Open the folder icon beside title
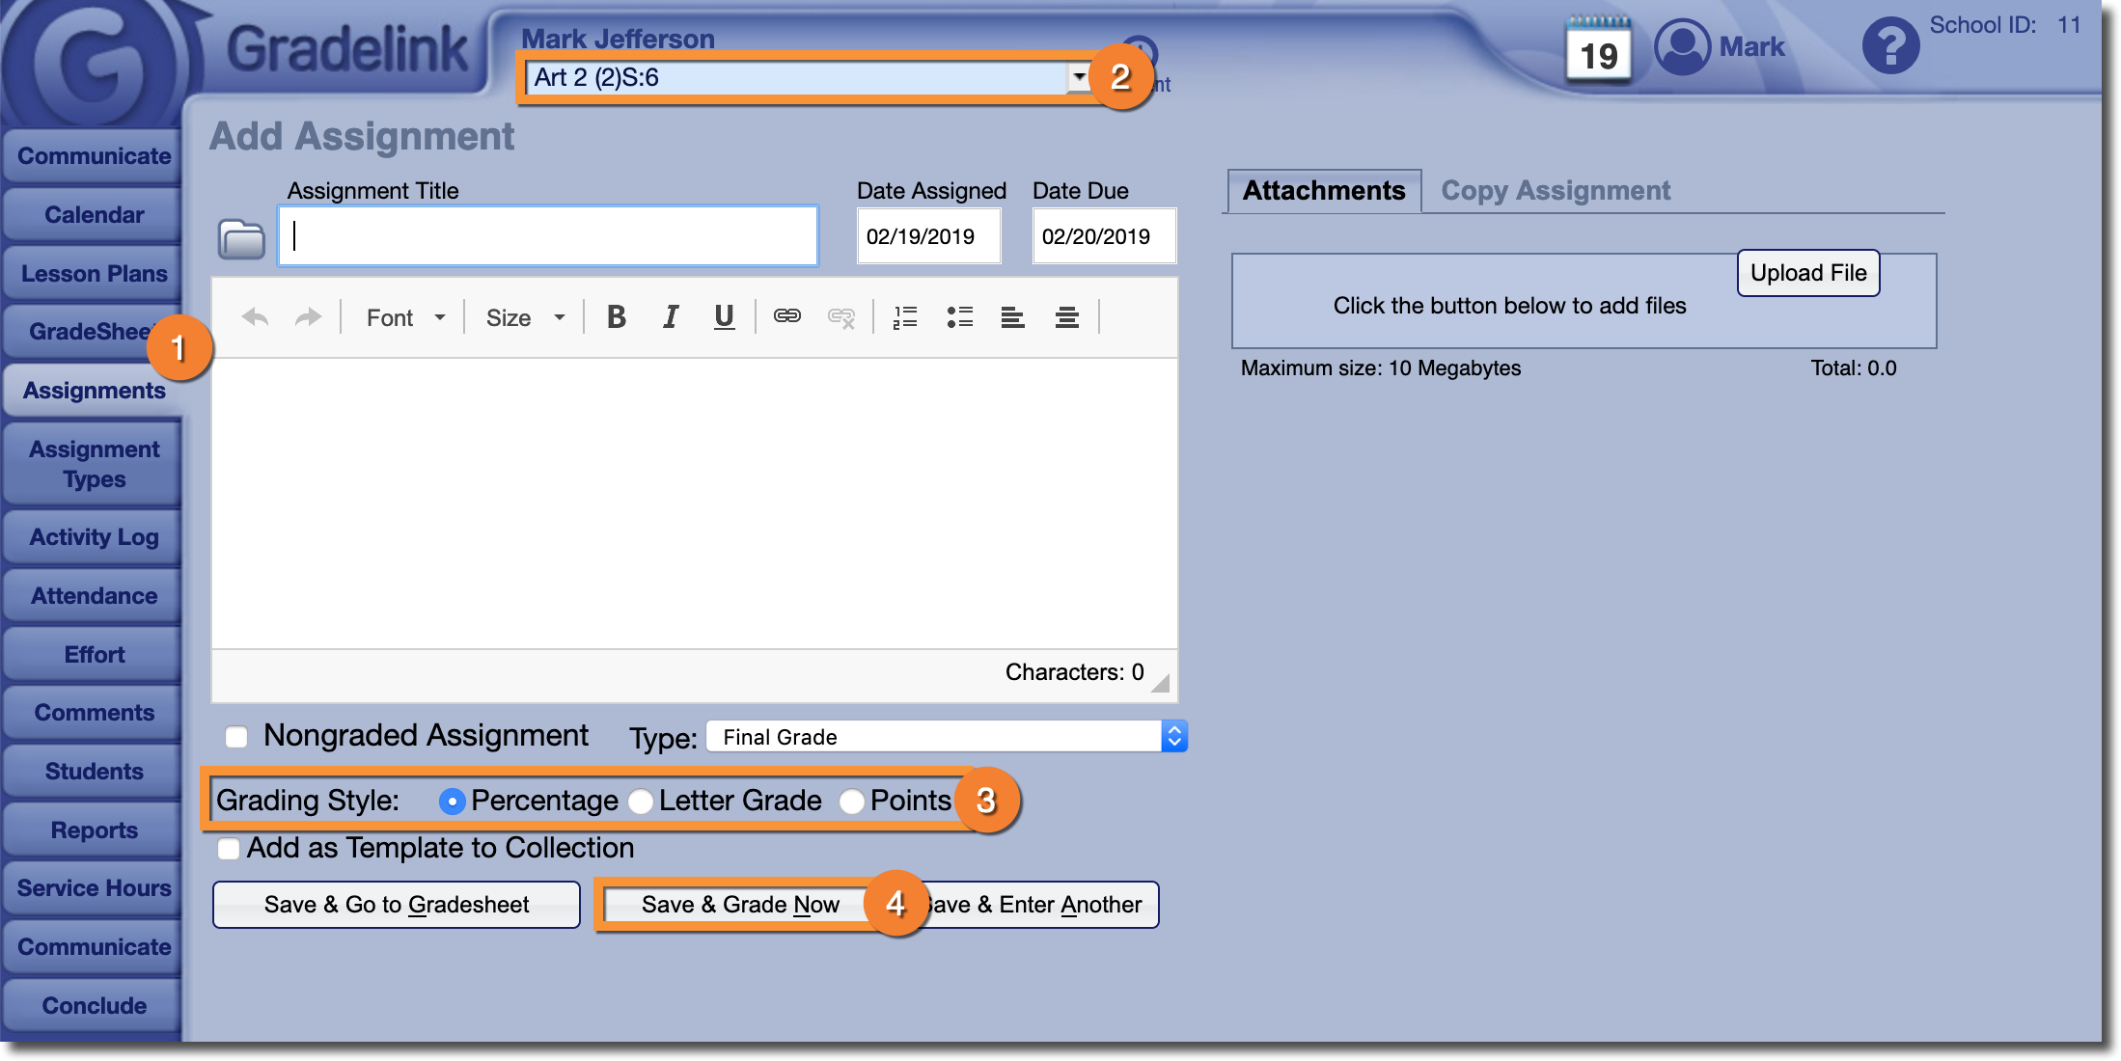 (x=241, y=239)
